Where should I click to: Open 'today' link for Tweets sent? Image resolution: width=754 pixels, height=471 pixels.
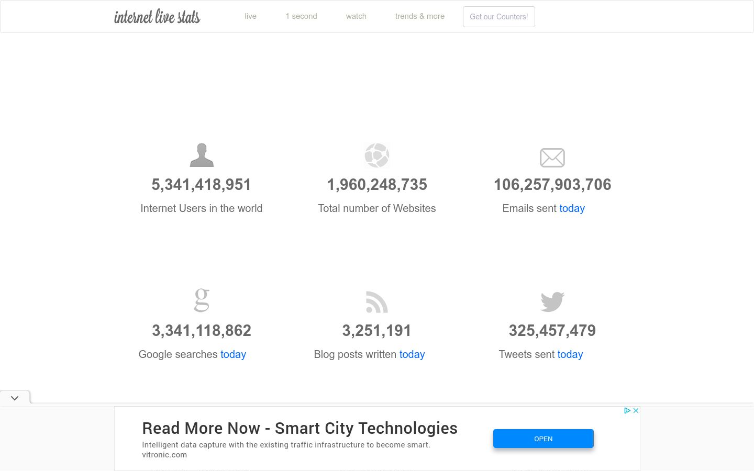coord(570,354)
